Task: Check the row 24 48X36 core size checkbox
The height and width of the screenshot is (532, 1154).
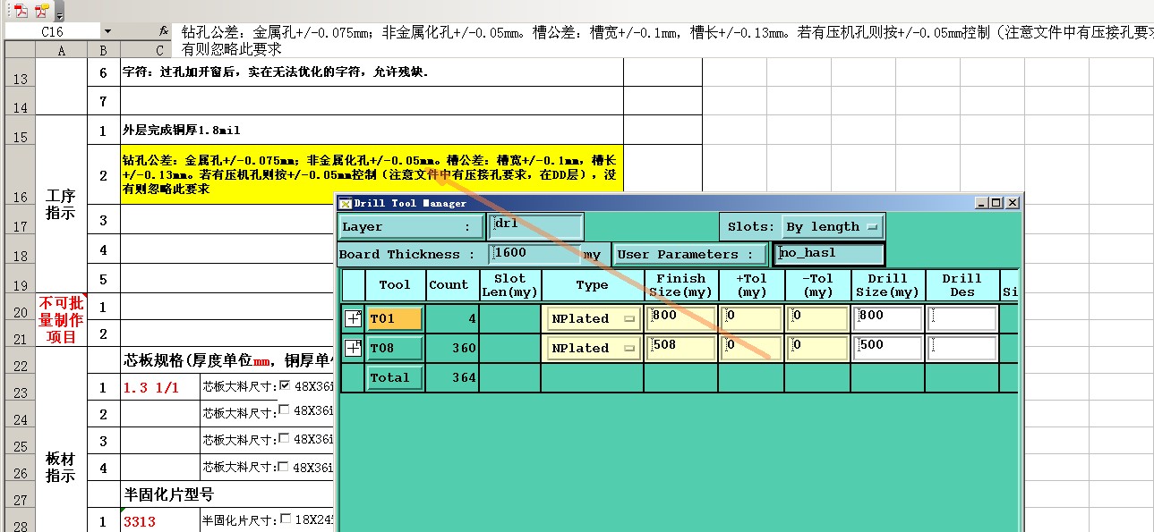Action: tap(284, 410)
